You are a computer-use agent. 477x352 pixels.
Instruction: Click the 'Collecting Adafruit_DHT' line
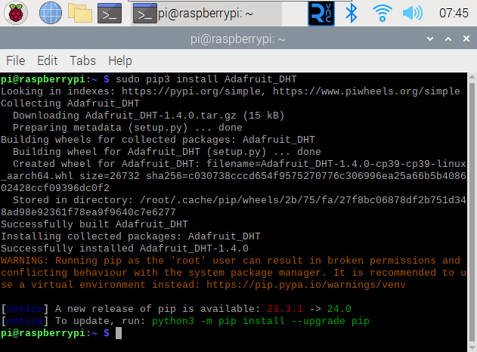(x=70, y=103)
